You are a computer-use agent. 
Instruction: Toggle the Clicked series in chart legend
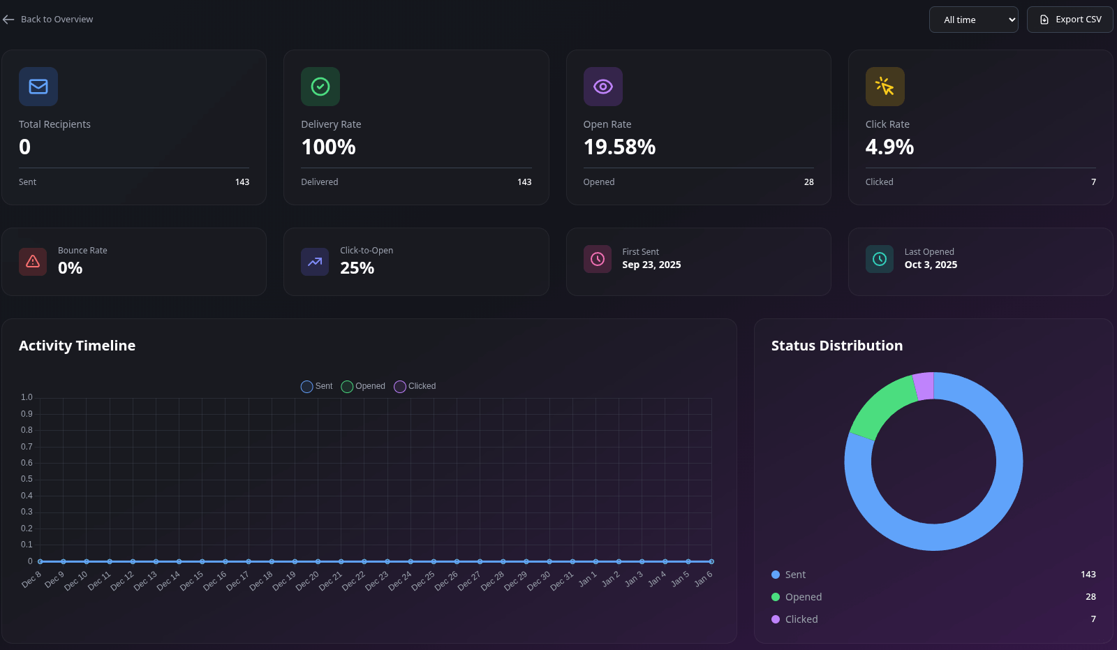[x=415, y=386]
